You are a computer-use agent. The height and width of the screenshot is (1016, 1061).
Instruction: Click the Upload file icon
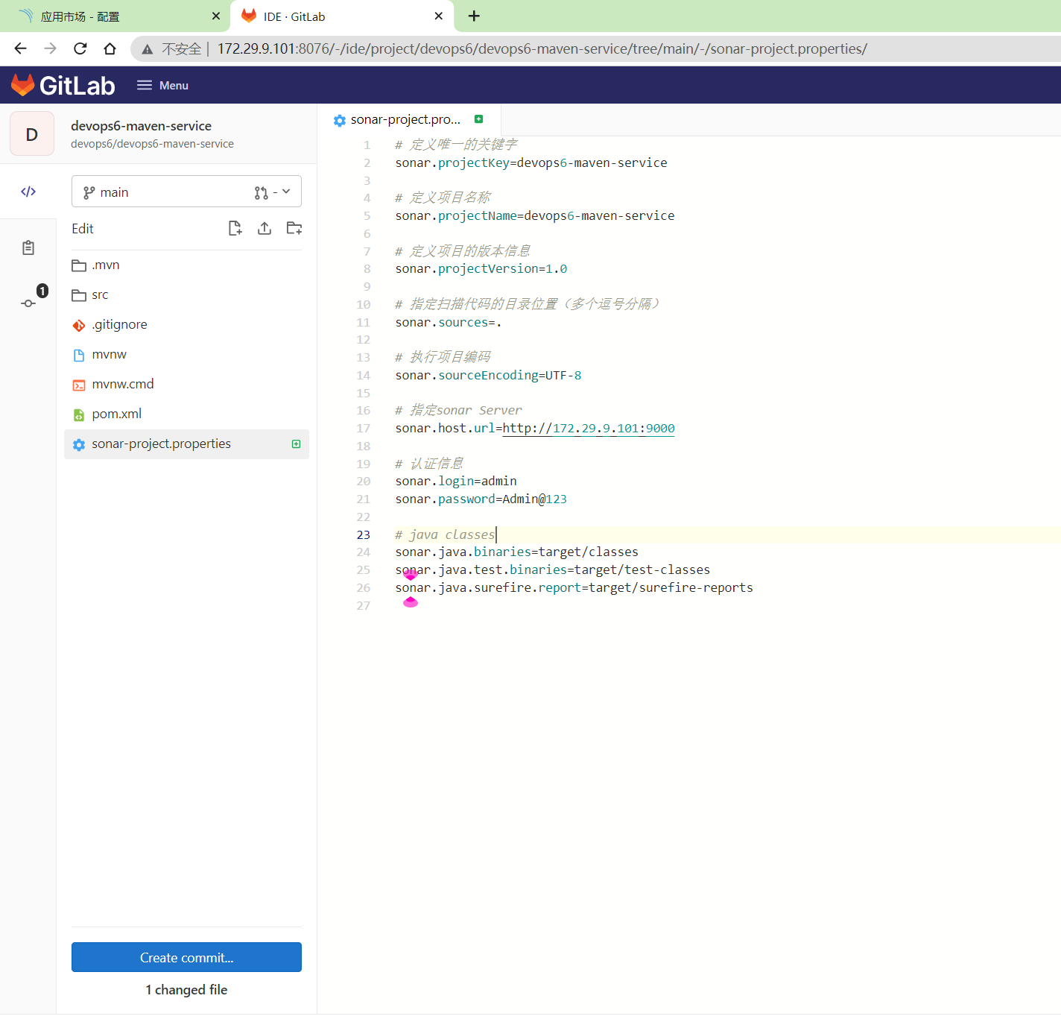[265, 228]
